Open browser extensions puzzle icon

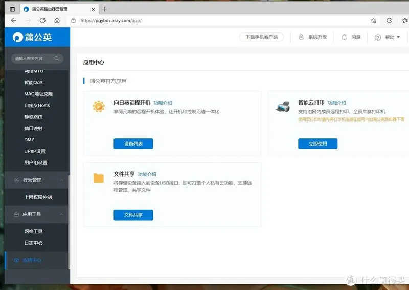point(389,20)
